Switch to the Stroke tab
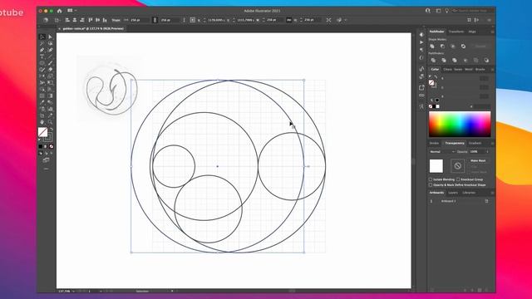532x299 pixels. point(434,143)
